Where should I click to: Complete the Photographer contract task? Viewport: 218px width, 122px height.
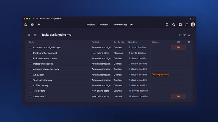(30, 53)
